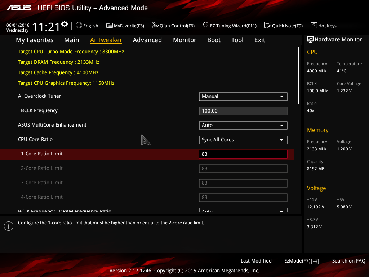
Task: Click the EzMode exit arrow icon
Action: pos(315,261)
